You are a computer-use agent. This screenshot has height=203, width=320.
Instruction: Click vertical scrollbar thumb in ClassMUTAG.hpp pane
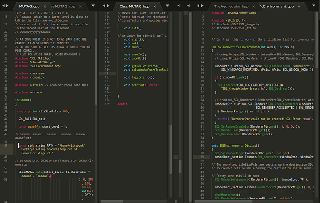(x=171, y=149)
